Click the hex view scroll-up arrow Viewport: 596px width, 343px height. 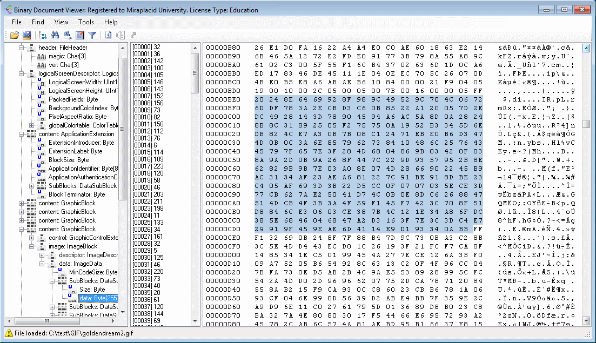(586, 48)
